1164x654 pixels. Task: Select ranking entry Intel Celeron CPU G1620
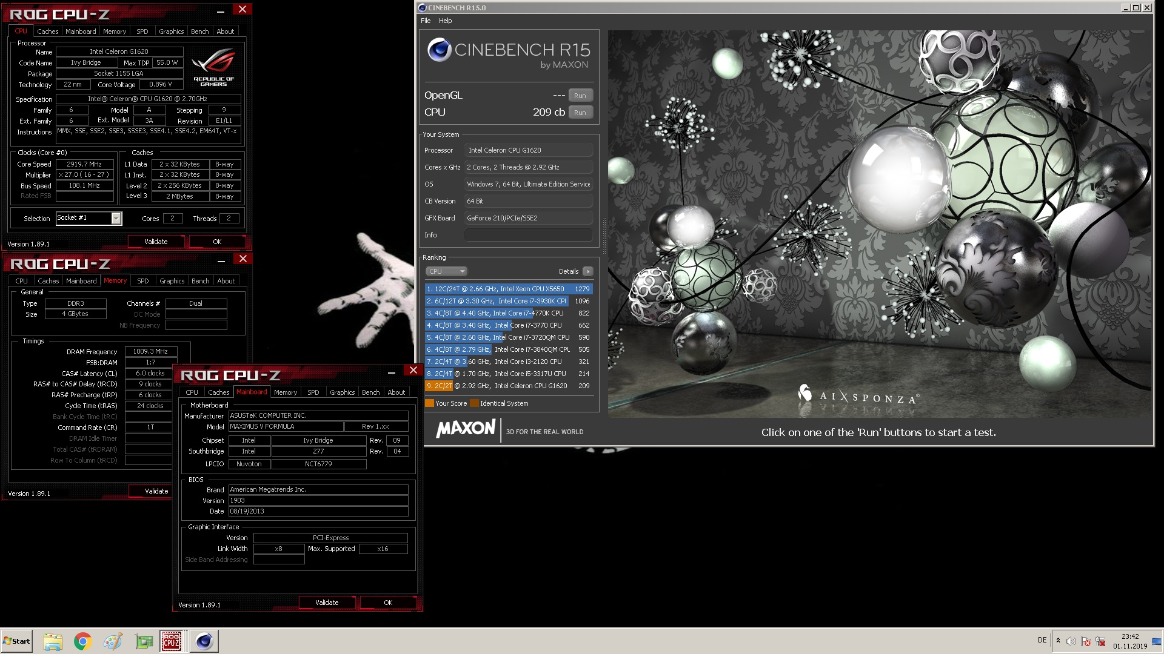pos(508,386)
